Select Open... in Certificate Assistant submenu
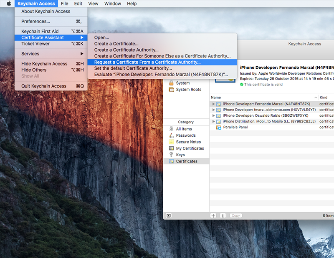The image size is (334, 258). (x=162, y=38)
